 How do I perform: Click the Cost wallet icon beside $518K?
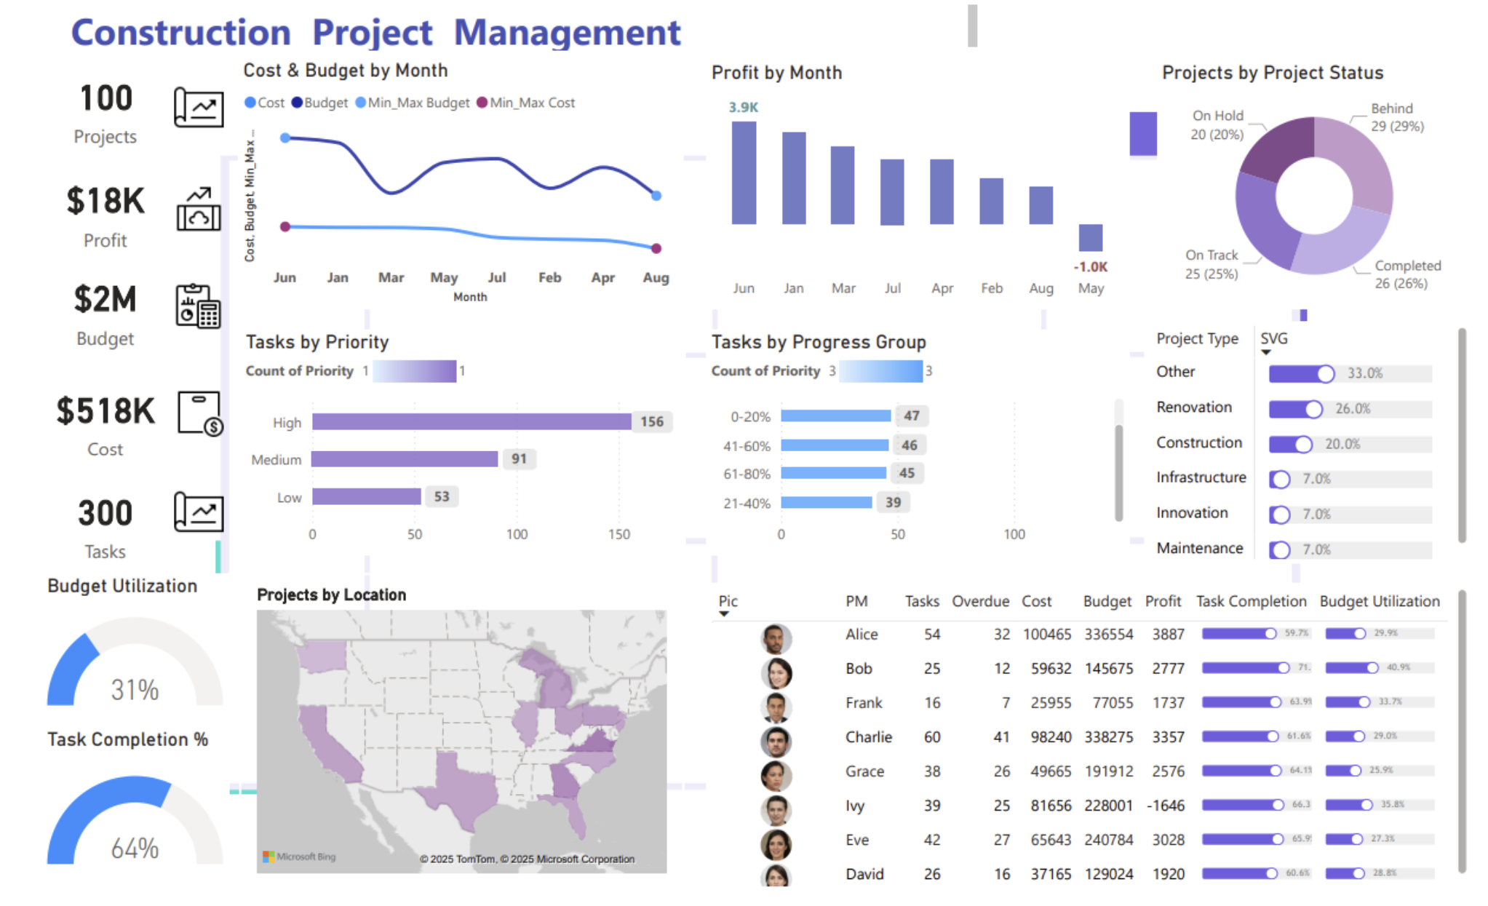click(200, 413)
